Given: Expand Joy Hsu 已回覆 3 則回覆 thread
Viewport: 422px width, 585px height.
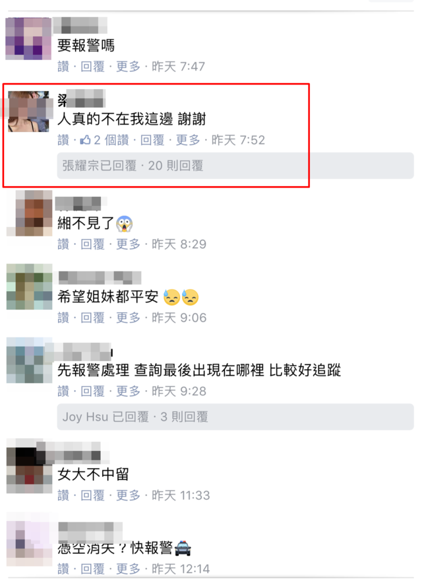Looking at the screenshot, I should 235,417.
